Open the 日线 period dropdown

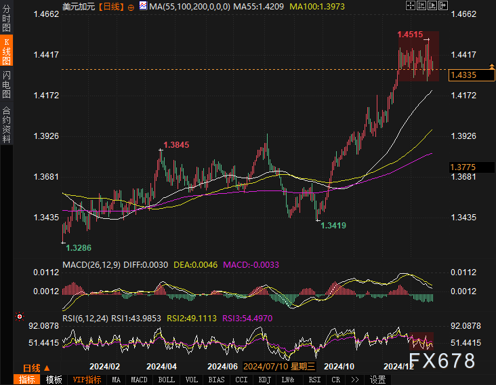click(x=37, y=368)
